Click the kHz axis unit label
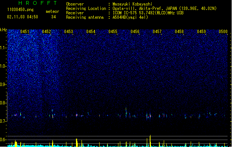This screenshot has width=232, height=147. (x=3, y=30)
